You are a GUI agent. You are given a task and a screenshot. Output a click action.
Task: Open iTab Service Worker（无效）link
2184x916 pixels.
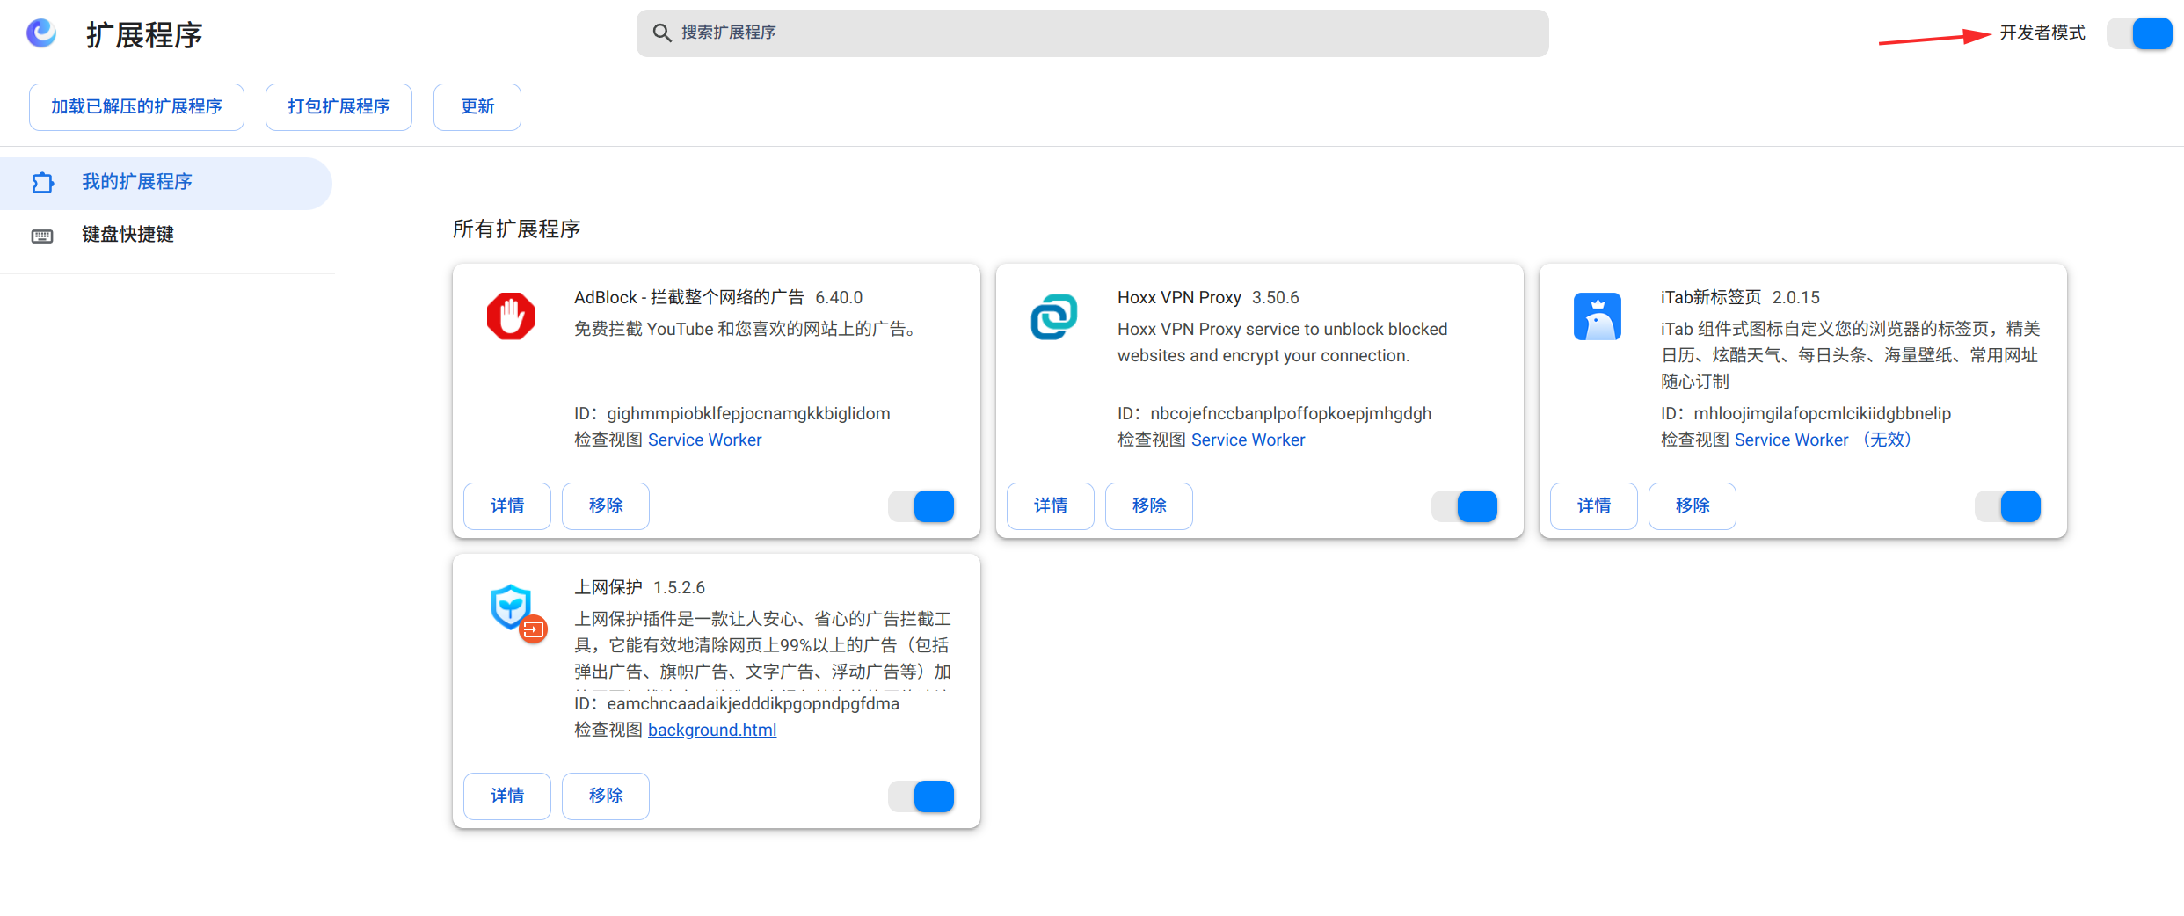tap(1828, 440)
